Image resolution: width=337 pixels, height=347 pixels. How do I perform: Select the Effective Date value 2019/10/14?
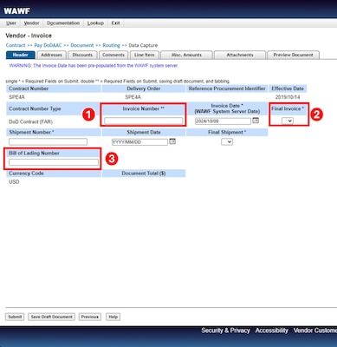(x=288, y=97)
